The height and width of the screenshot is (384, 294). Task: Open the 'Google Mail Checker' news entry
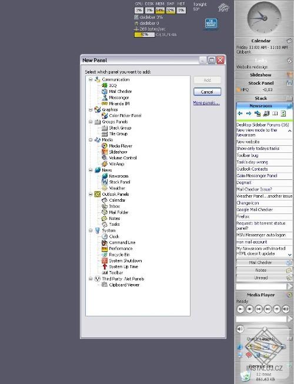pos(255,209)
